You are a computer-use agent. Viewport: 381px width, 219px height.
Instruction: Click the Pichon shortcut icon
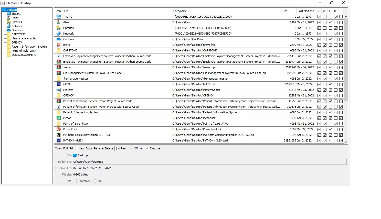[59, 118]
